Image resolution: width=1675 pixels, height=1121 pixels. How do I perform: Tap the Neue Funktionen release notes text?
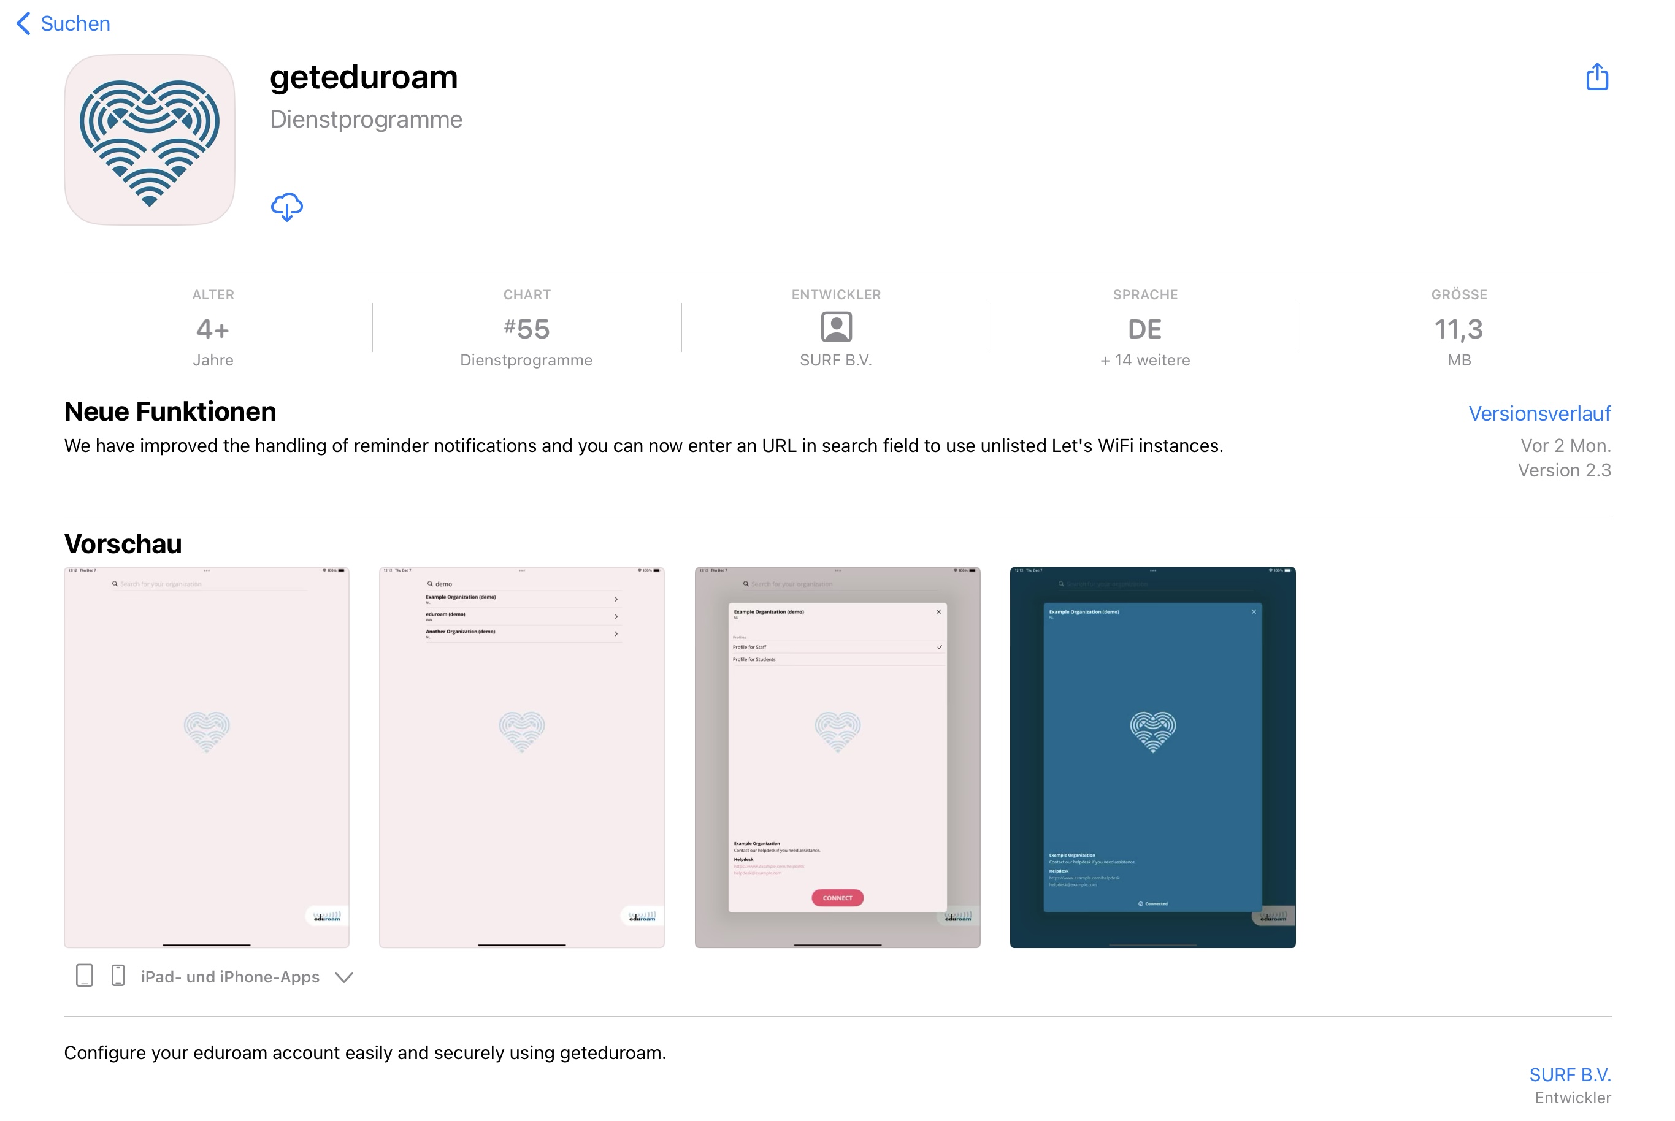(x=643, y=445)
